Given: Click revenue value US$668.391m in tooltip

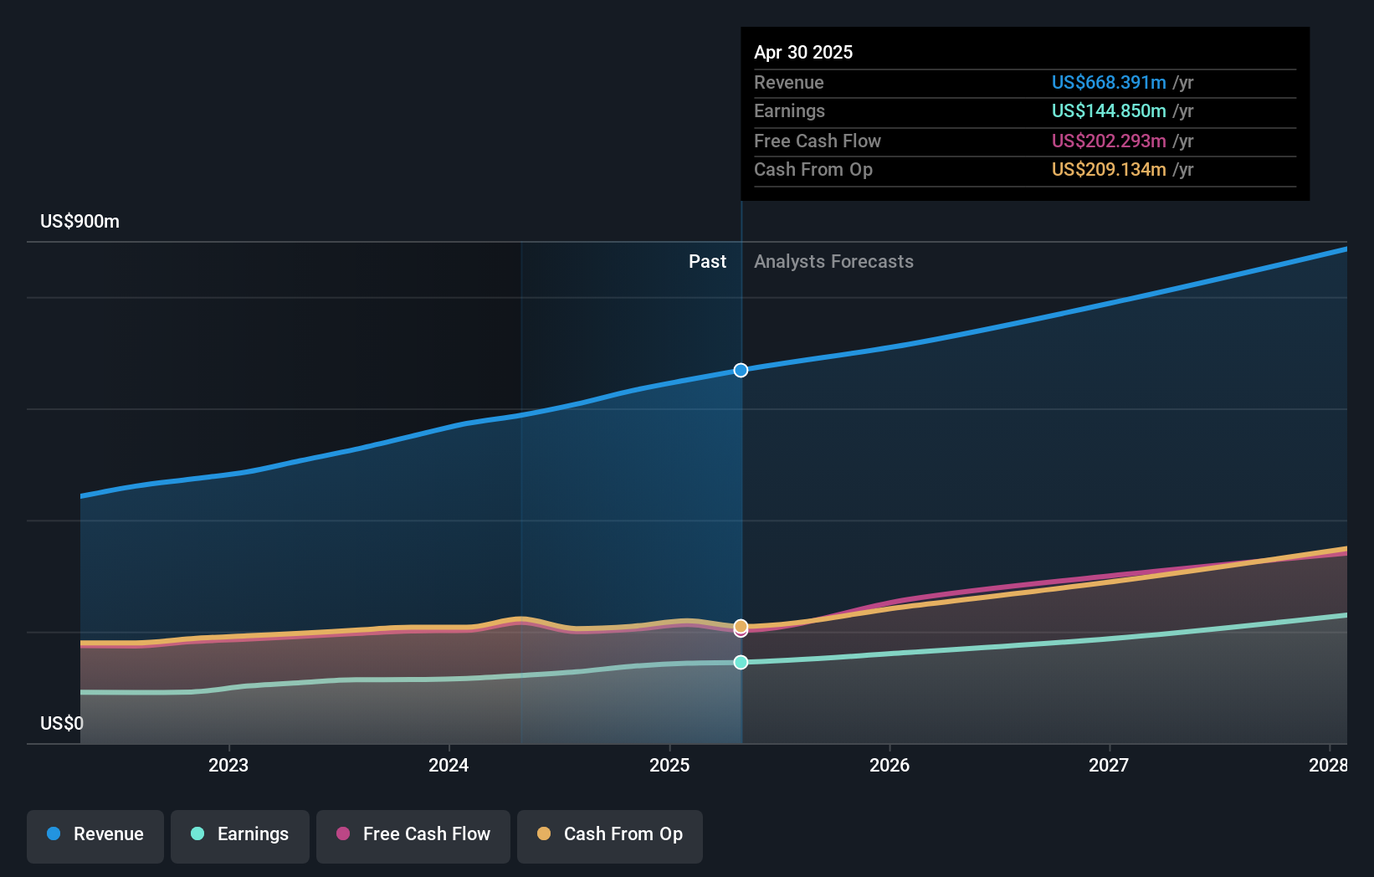Looking at the screenshot, I should [x=1109, y=82].
